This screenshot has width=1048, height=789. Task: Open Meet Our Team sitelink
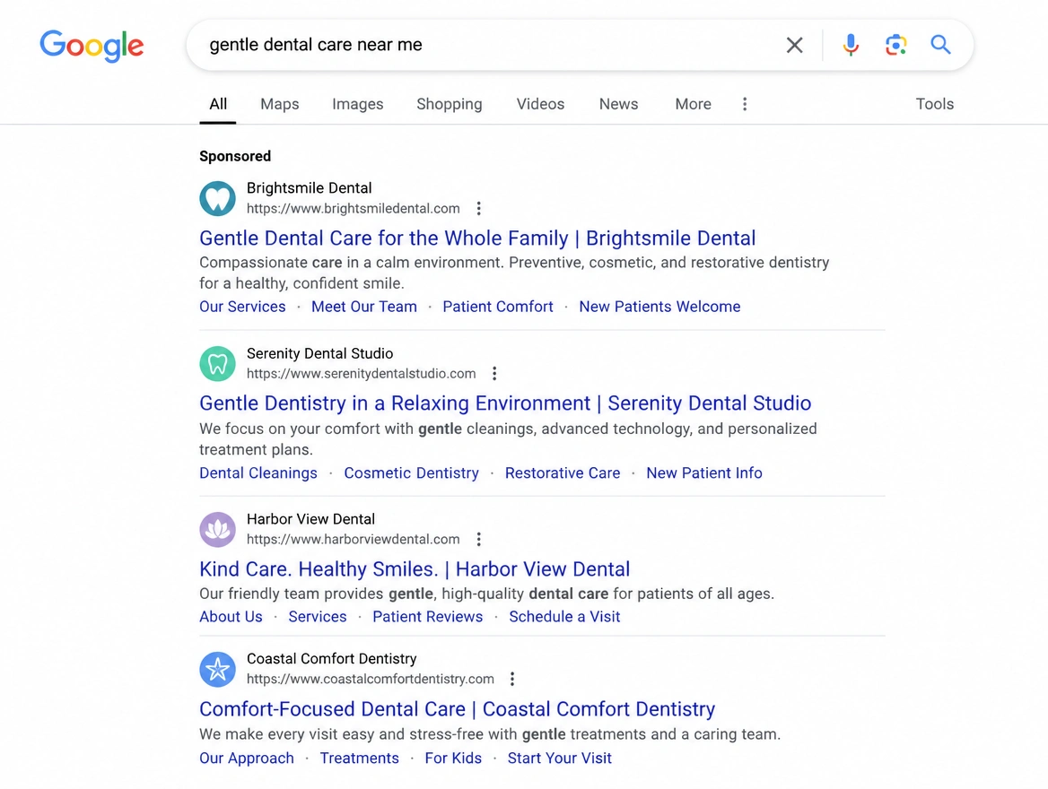363,307
